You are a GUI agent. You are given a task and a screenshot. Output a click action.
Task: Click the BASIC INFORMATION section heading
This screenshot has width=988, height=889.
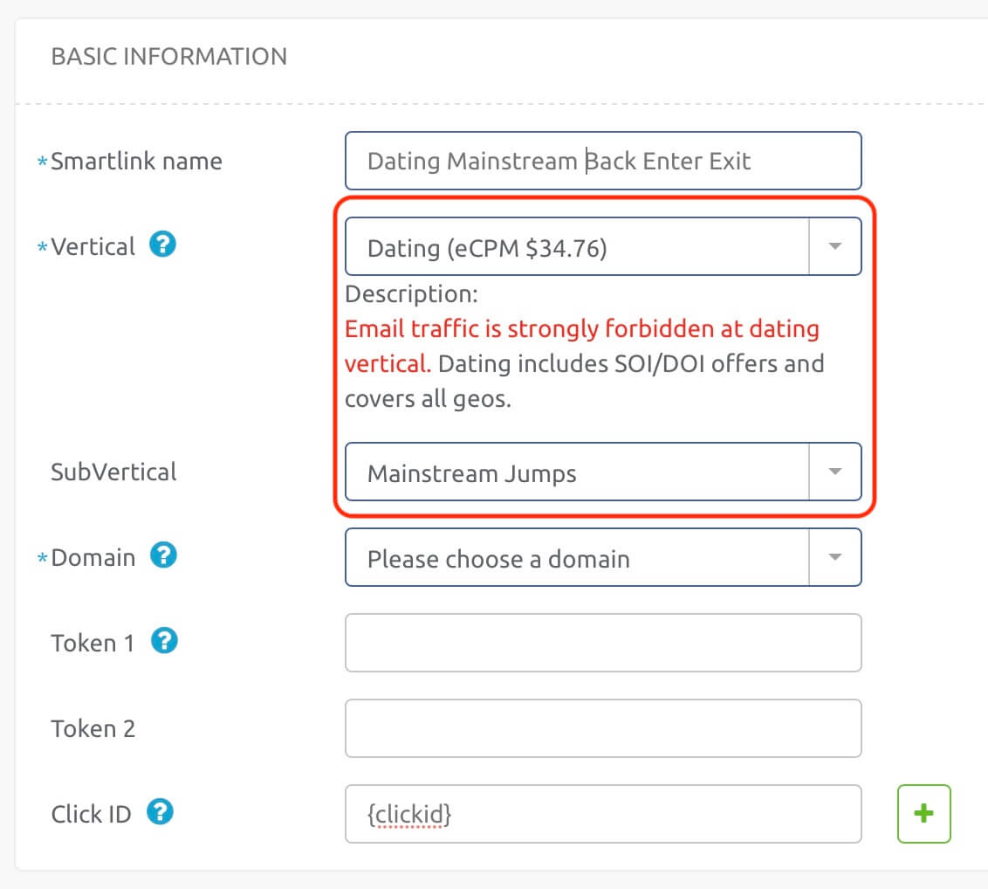click(x=168, y=57)
